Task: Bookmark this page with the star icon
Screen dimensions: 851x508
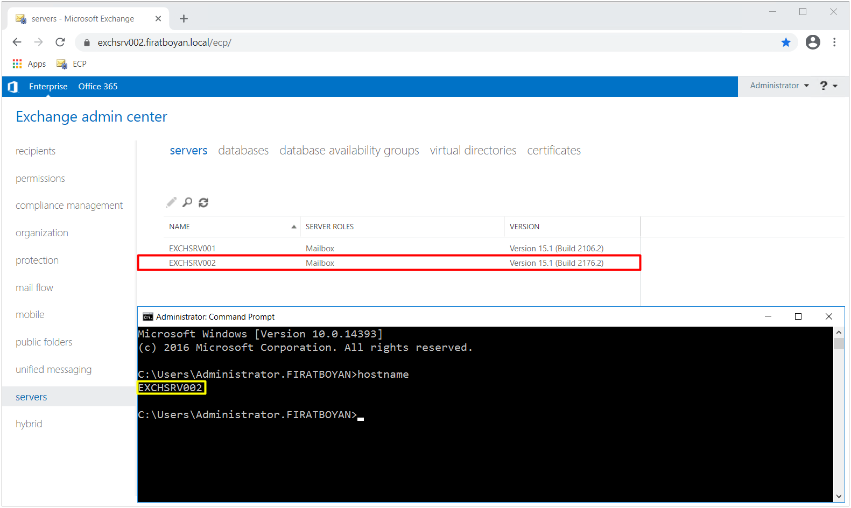Action: (786, 43)
